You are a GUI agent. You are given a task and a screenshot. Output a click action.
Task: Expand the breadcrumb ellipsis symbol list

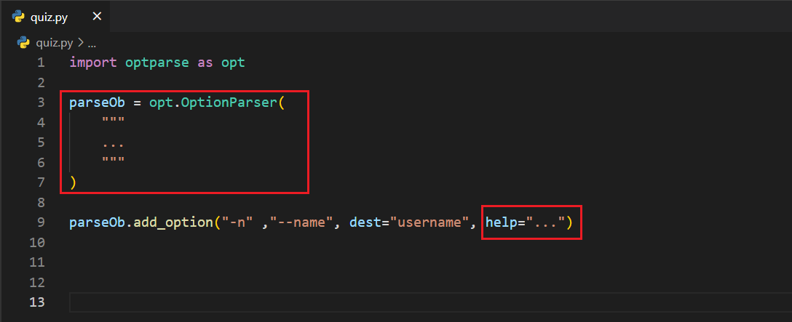pyautogui.click(x=92, y=42)
